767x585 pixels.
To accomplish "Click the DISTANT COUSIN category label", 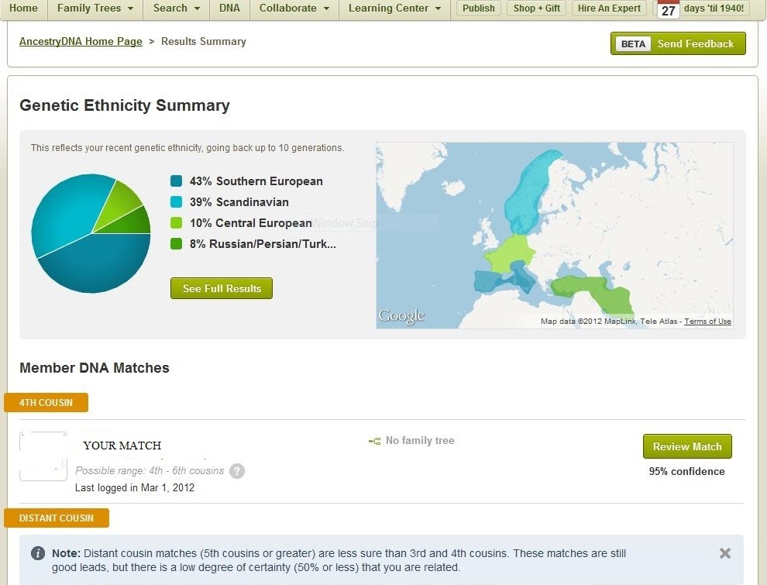I will pos(57,518).
